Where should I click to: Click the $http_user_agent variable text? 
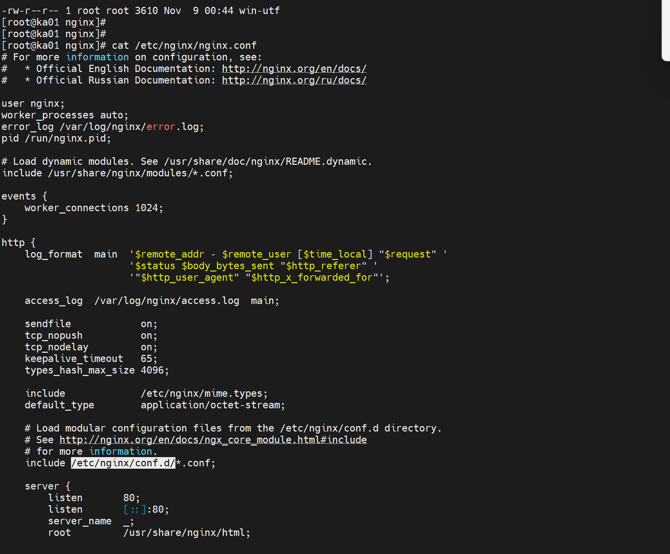[x=187, y=277]
